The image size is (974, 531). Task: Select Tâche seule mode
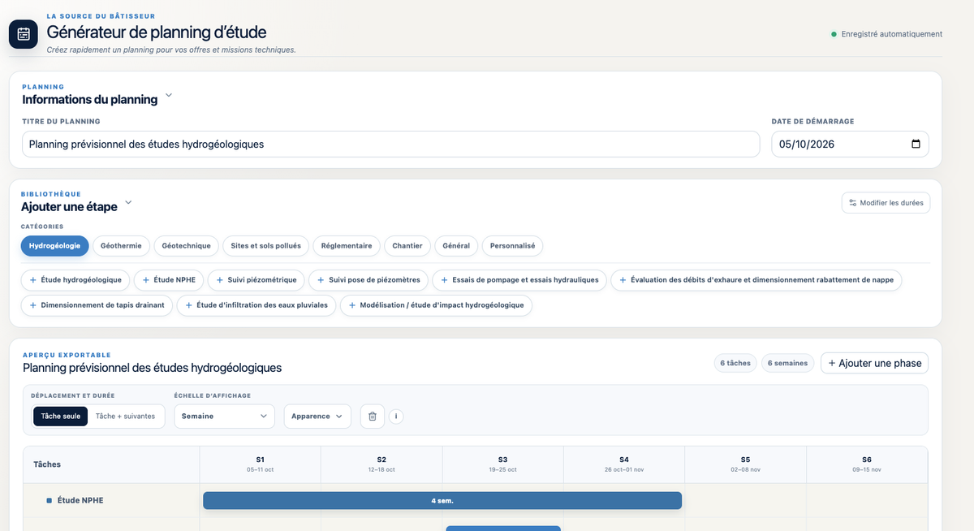[x=60, y=416]
